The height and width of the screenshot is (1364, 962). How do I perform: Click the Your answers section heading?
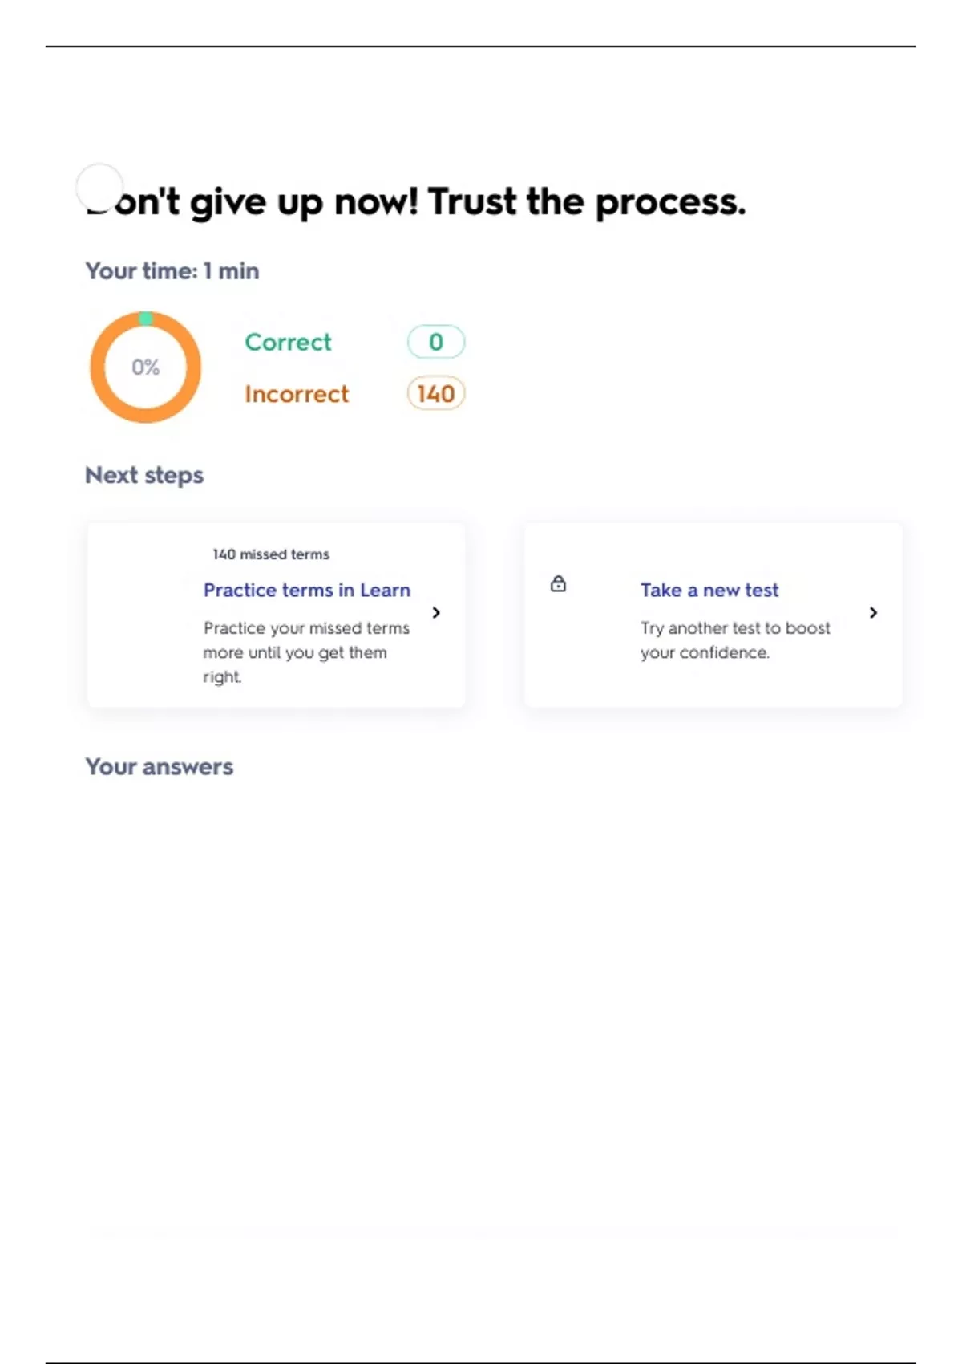(x=160, y=767)
